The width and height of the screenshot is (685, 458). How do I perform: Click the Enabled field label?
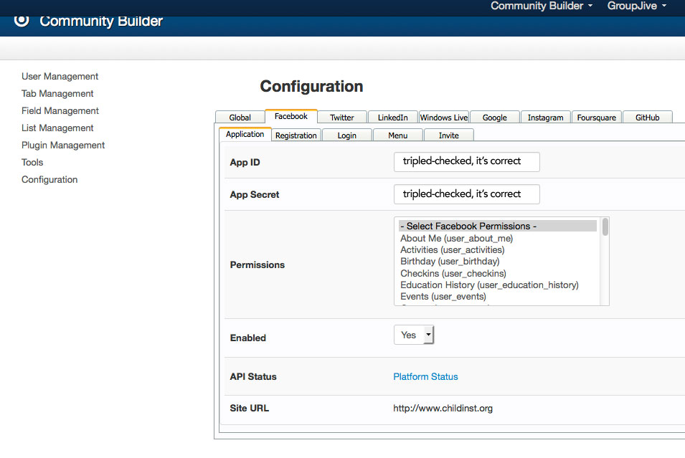(x=247, y=338)
